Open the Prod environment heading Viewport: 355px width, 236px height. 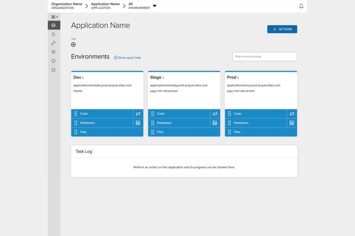[x=233, y=77]
